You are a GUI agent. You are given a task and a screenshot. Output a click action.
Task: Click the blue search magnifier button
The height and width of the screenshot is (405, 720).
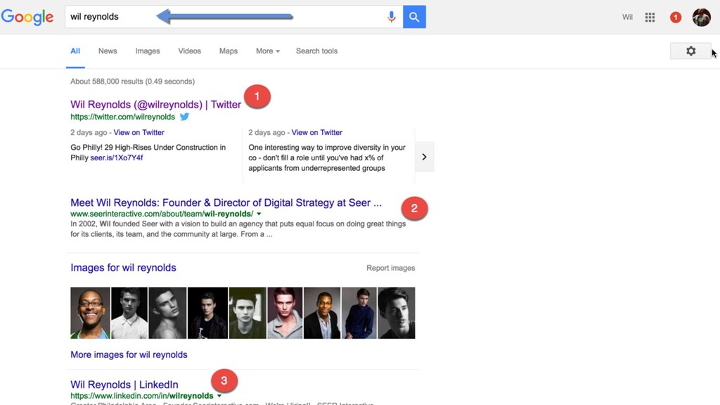pos(414,17)
